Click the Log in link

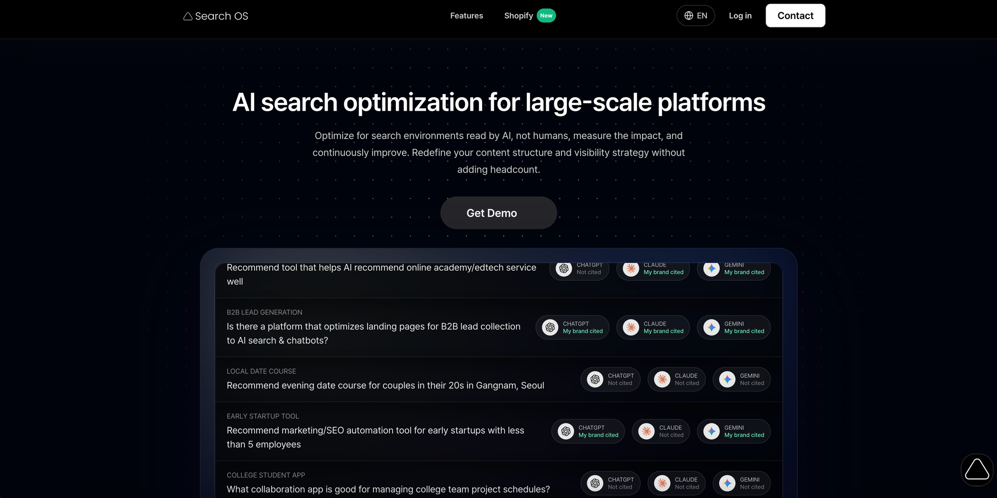(740, 15)
